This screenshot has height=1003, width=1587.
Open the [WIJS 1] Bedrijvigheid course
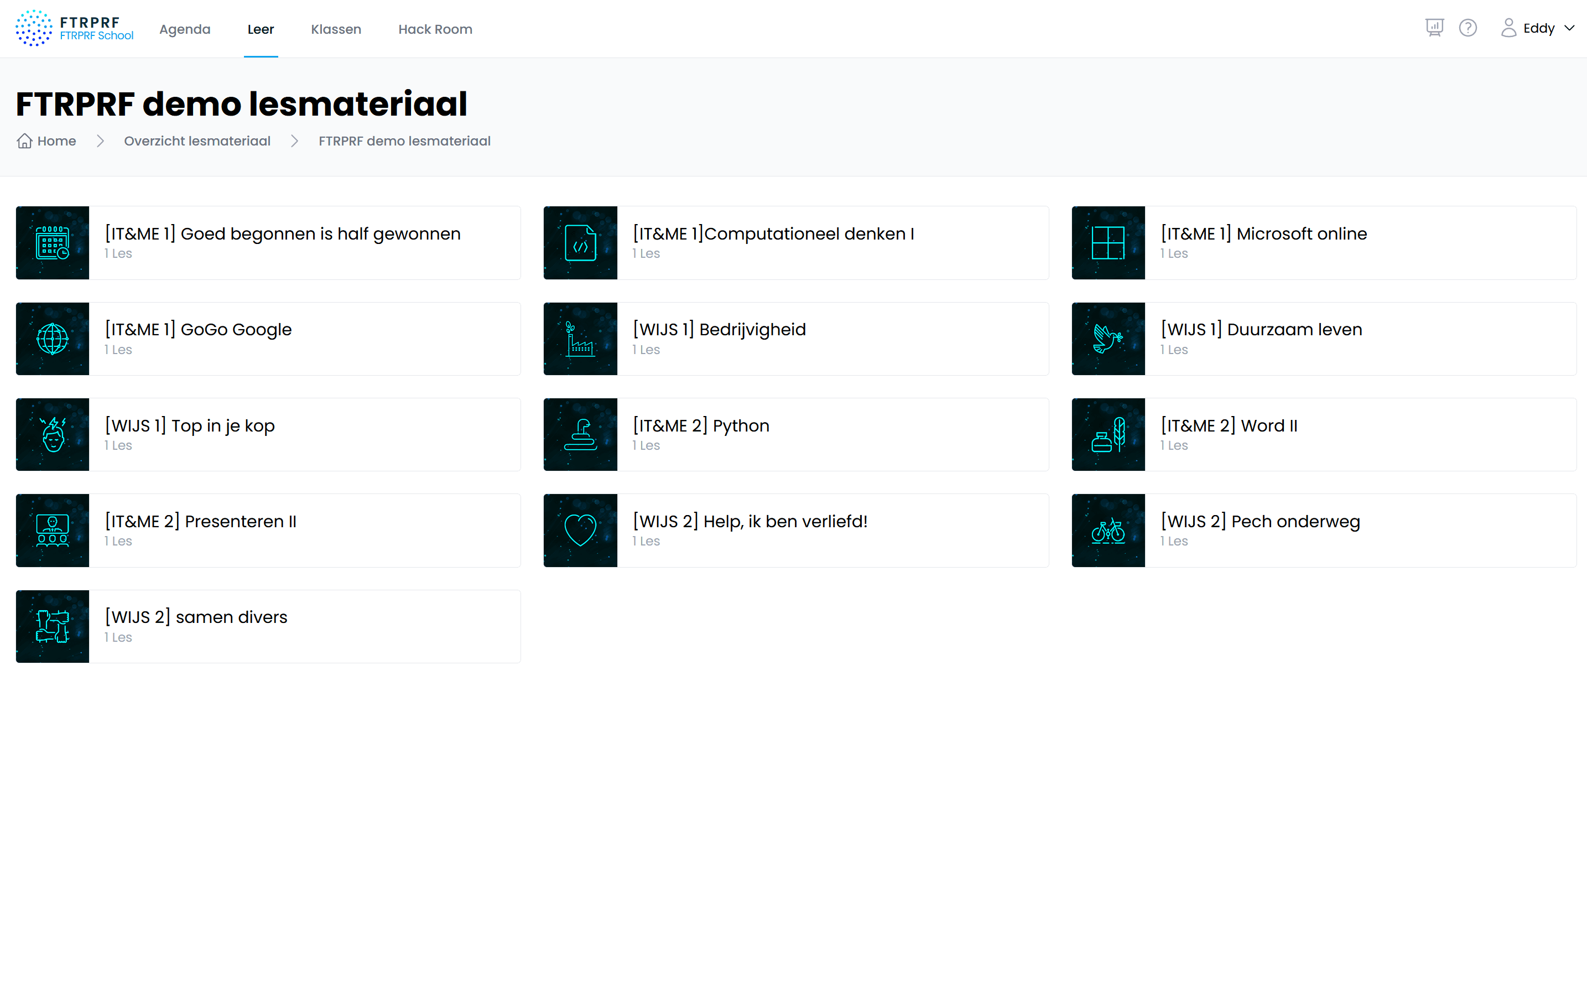pos(719,330)
